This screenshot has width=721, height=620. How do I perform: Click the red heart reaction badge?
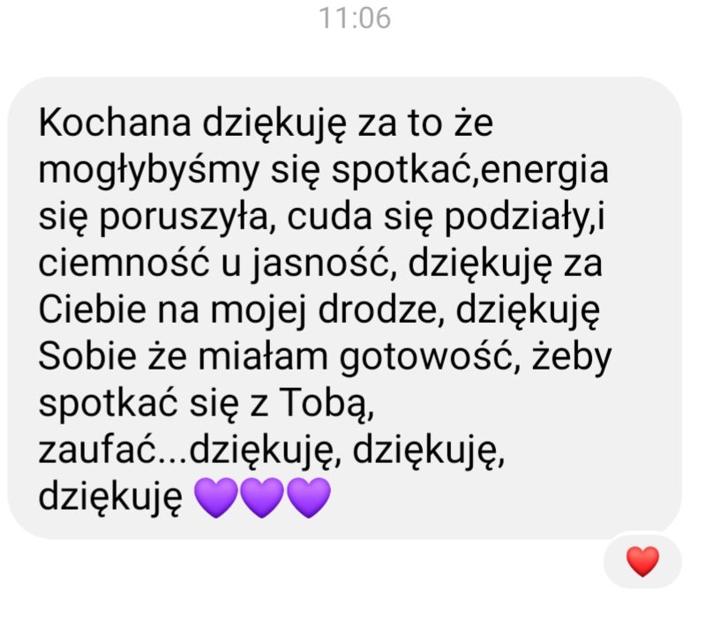click(x=642, y=561)
